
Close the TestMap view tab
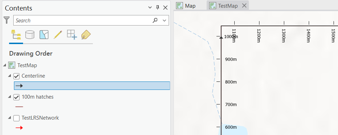pos(244,6)
